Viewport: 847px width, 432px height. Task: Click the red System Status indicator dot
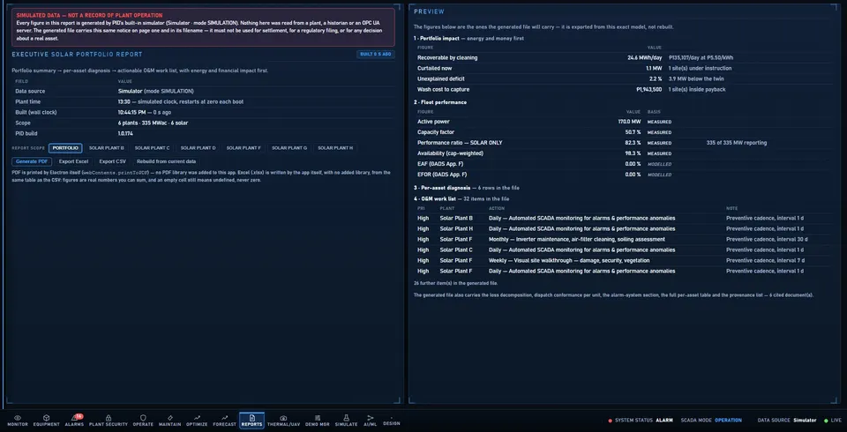click(610, 421)
